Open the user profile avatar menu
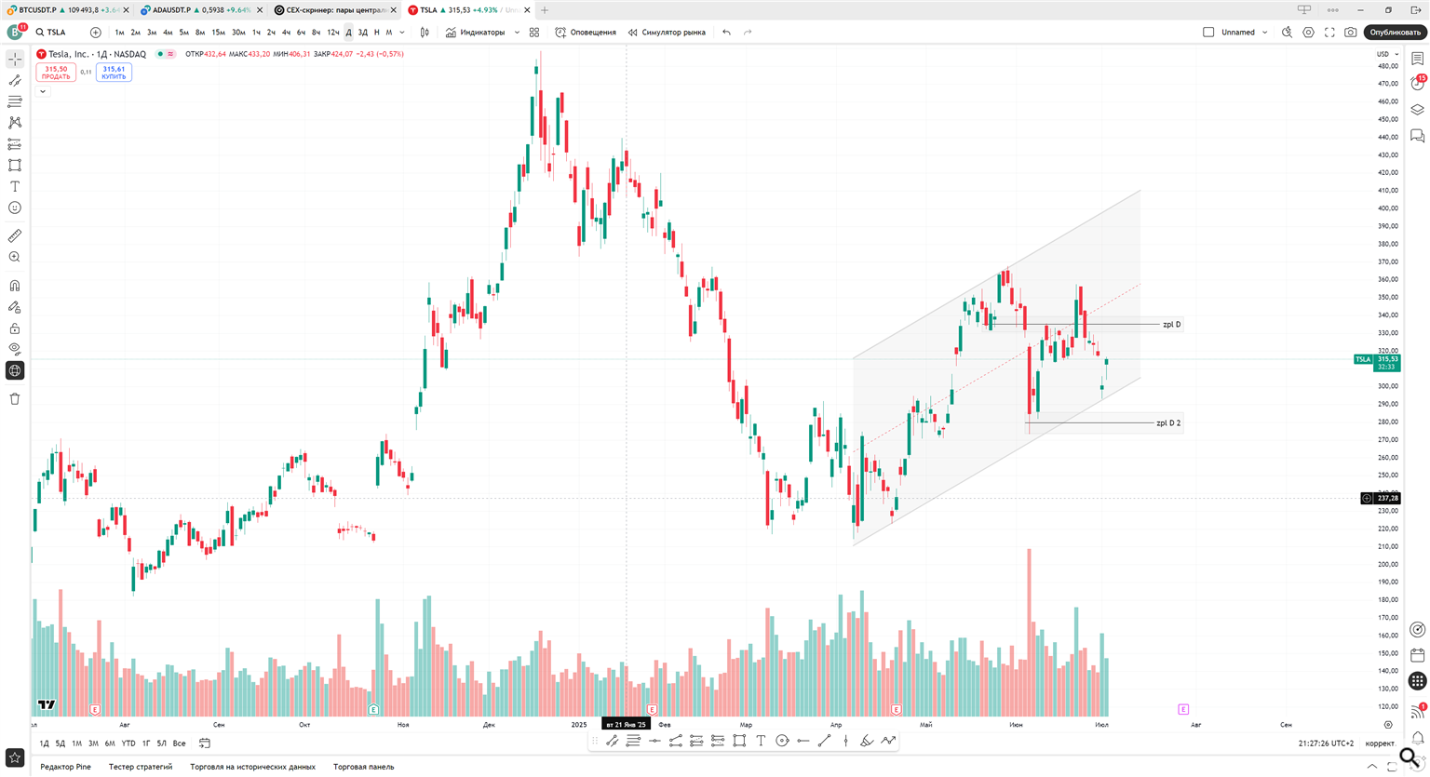This screenshot has width=1430, height=777. pos(15,32)
